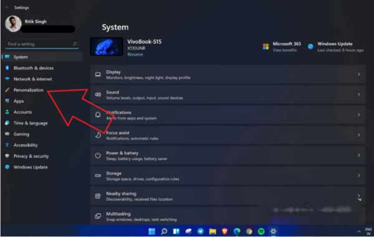374x237 pixels.
Task: Open taskbar Search magnifier
Action: (164, 231)
